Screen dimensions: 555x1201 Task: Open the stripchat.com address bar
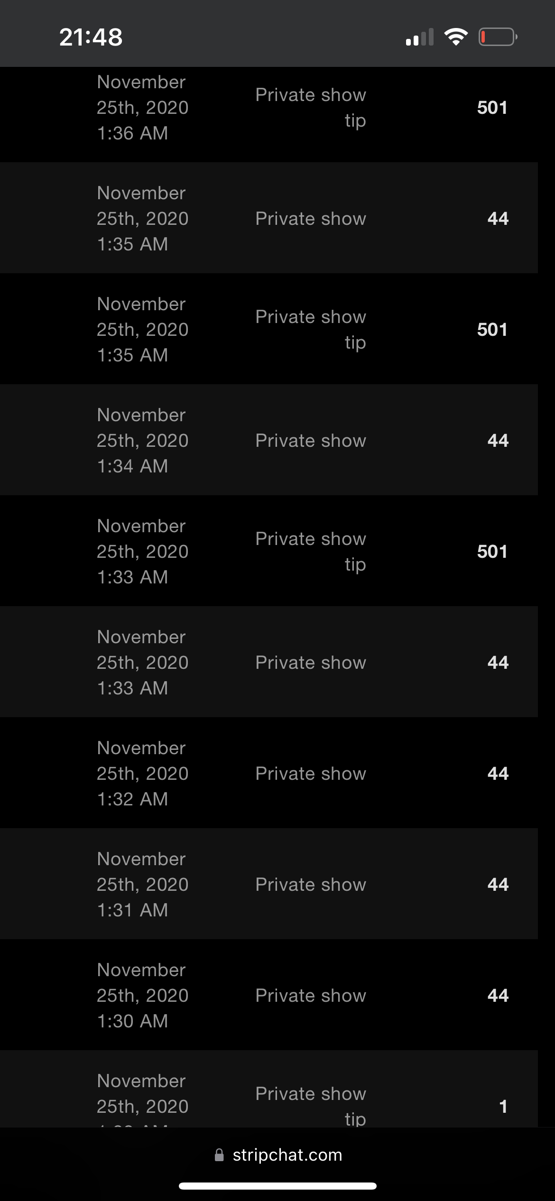point(287,1155)
